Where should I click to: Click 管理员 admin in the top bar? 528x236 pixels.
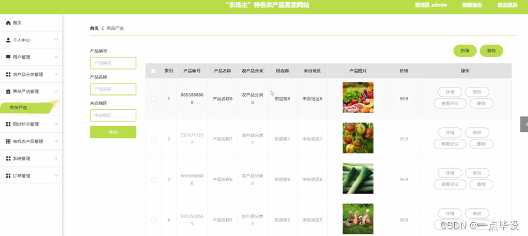430,5
